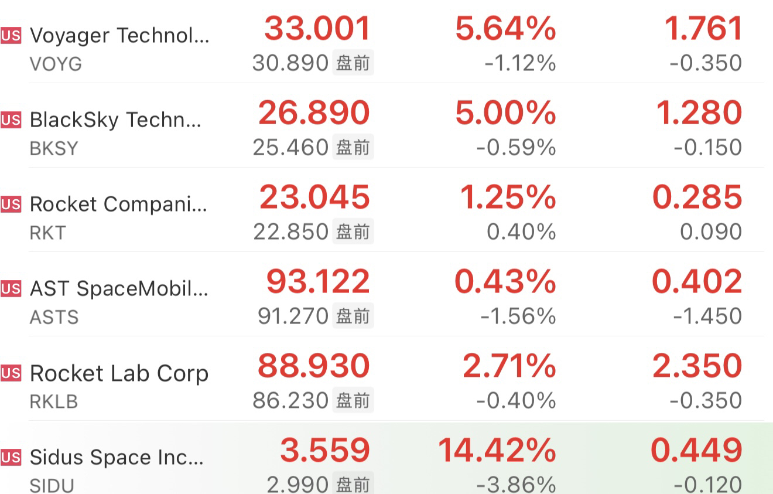Click the US badge next to BlackSky
Image resolution: width=773 pixels, height=494 pixels.
point(11,120)
